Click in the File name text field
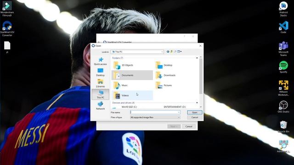This screenshot has width=294, height=165. 154,112
